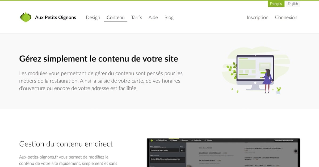Screen dimensions: 319x167
Task: Select the Contenu navigation tab
Action: pos(116,17)
